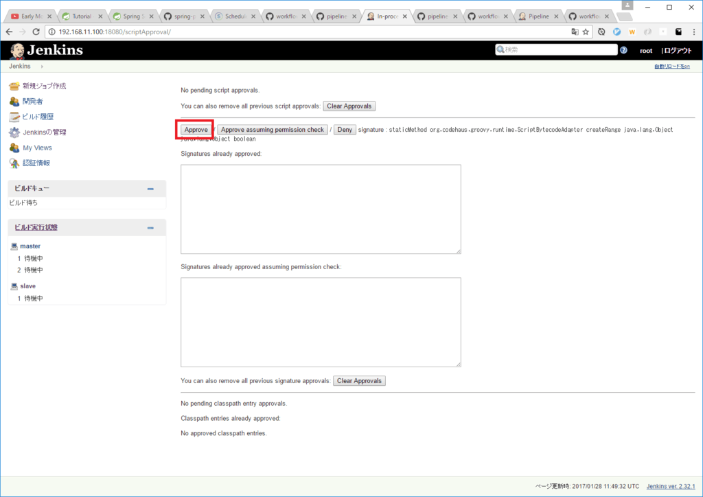Click the 開発者 people icon
The image size is (703, 497).
click(x=14, y=102)
